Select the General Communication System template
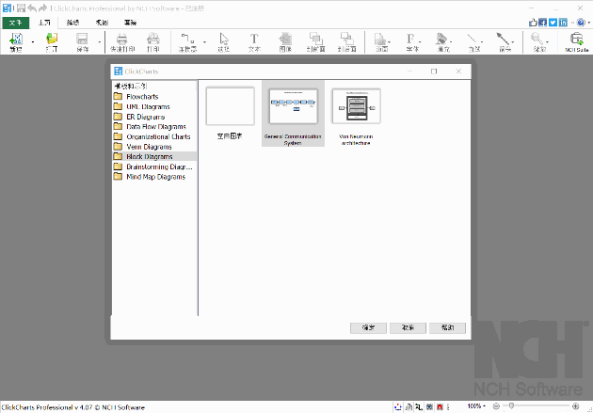The image size is (593, 413). pos(293,114)
